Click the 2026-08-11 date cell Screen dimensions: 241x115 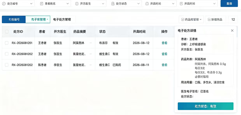[x=141, y=65]
